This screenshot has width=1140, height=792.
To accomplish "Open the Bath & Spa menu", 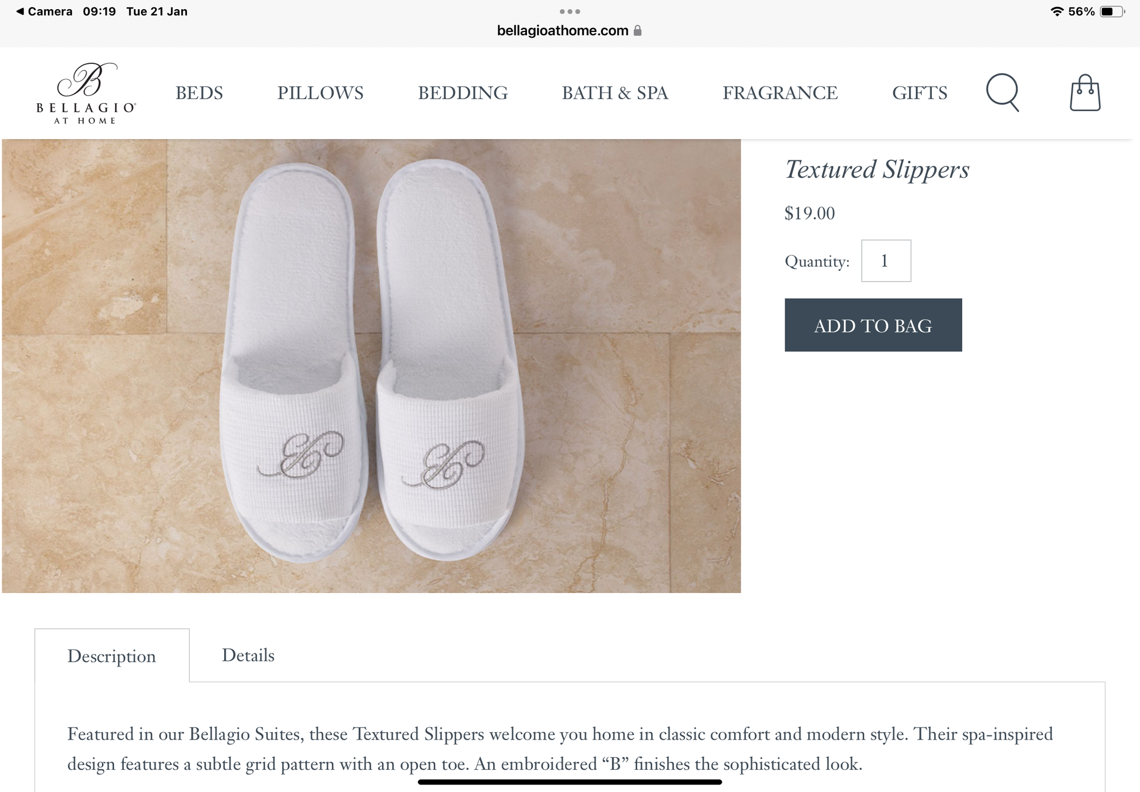I will 615,93.
